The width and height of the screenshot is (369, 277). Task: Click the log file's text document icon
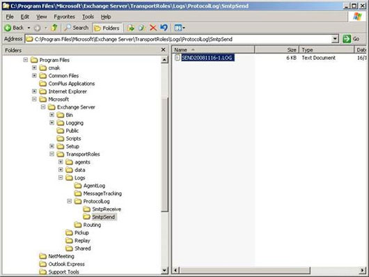coord(178,58)
